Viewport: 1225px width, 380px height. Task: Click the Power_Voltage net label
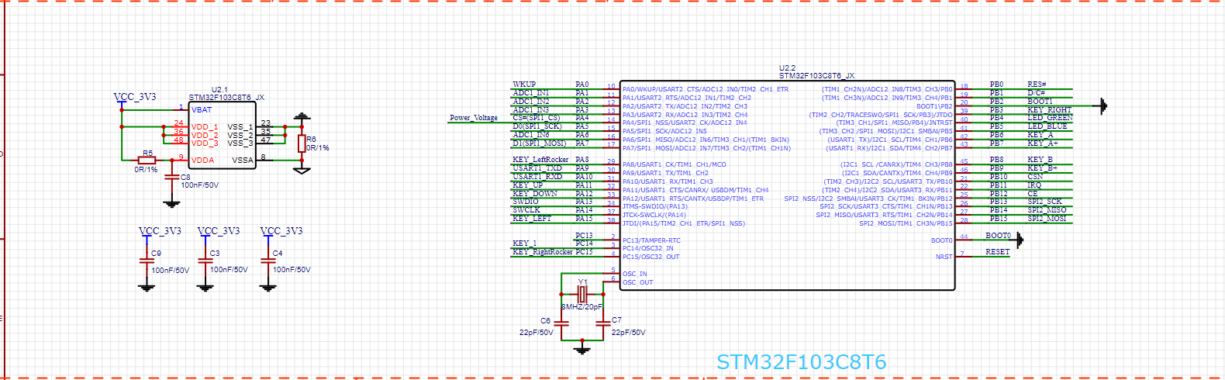click(x=474, y=118)
